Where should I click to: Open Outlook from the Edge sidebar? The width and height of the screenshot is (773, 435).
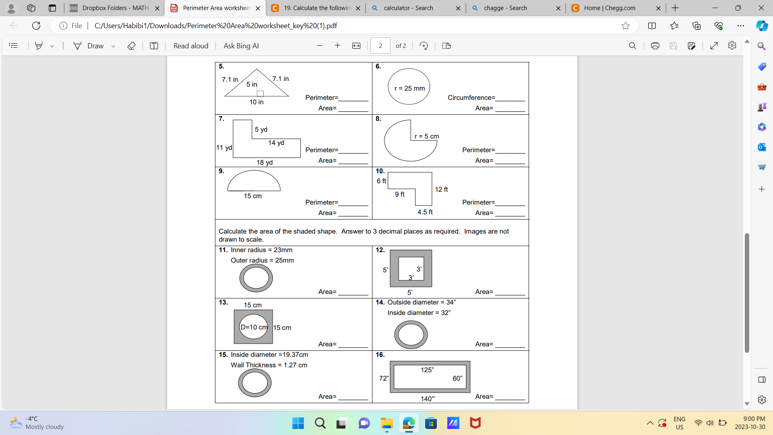pyautogui.click(x=762, y=147)
